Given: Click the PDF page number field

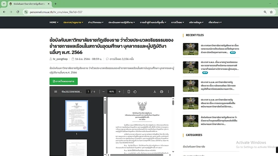Looking at the screenshot, I should [x=88, y=92].
